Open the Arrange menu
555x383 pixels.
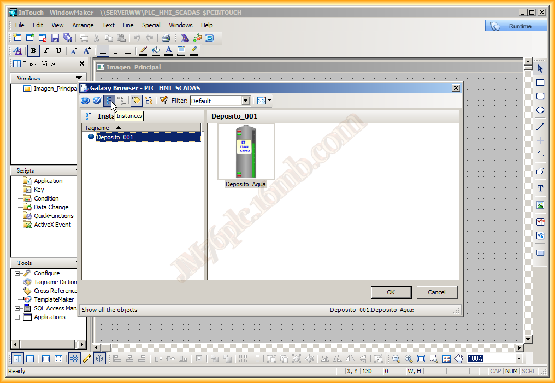pyautogui.click(x=82, y=25)
